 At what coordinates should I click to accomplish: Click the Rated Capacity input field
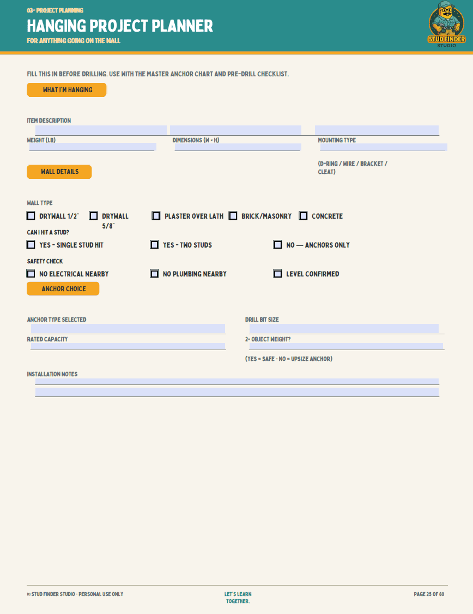click(128, 346)
